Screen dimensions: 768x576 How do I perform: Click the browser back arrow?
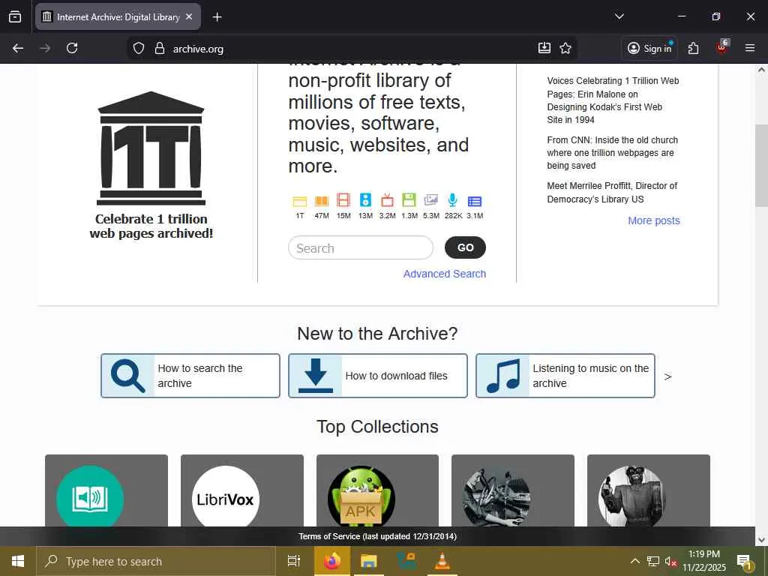[18, 48]
